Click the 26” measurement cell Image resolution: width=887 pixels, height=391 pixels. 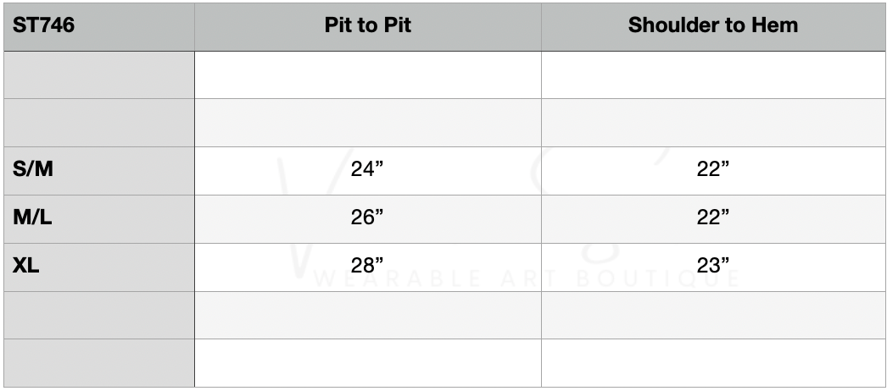click(x=367, y=218)
